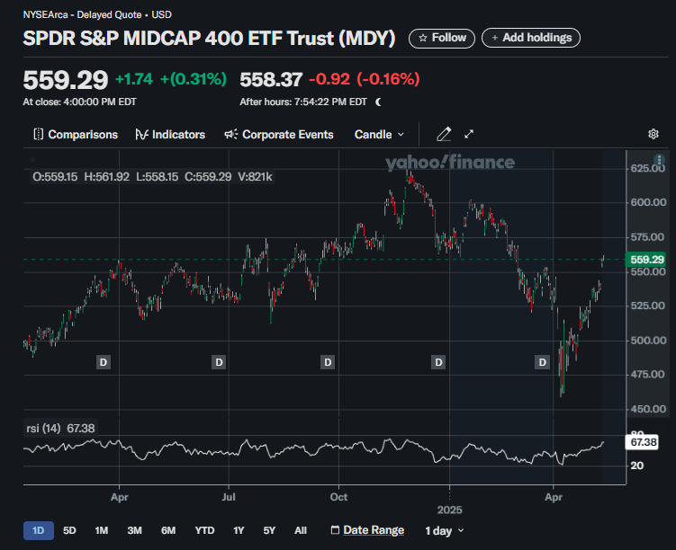Show All historical data range
This screenshot has height=550, width=676.
(x=301, y=530)
